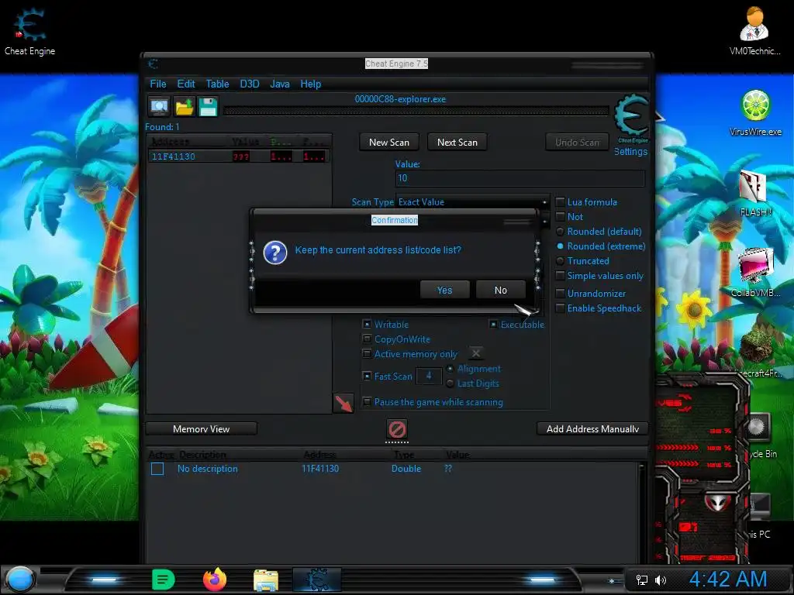Toggle the Unrandomizer checkbox
This screenshot has height=595, width=794.
(x=560, y=294)
